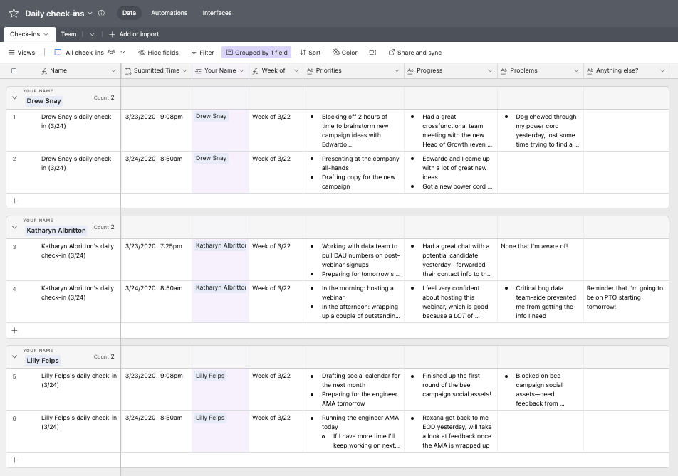The height and width of the screenshot is (476, 678).
Task: Open the Sort tool
Action: click(x=310, y=53)
